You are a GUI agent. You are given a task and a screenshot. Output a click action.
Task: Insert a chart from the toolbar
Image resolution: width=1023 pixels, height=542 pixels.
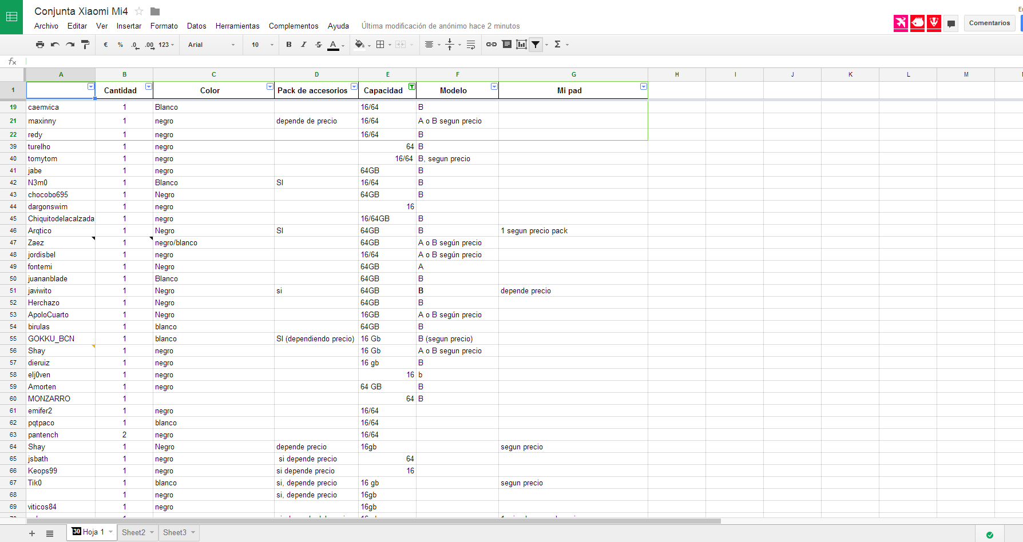pos(521,45)
